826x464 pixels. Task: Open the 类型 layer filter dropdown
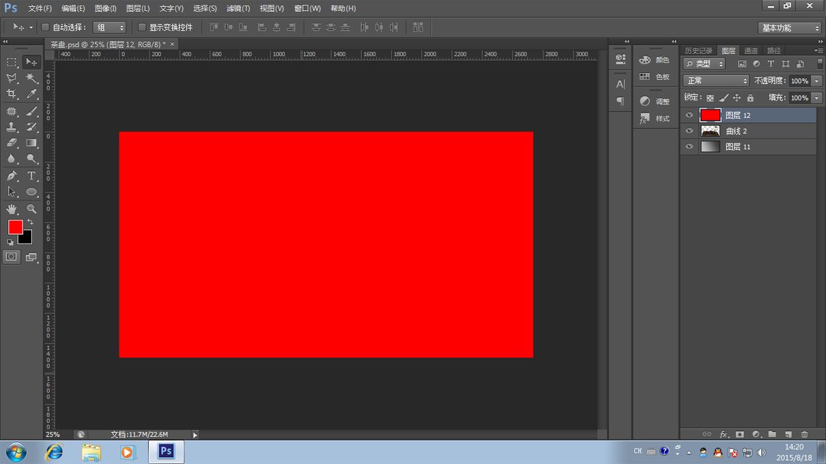click(704, 63)
